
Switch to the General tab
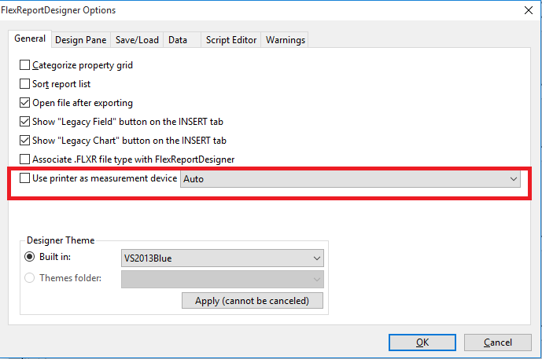[30, 38]
